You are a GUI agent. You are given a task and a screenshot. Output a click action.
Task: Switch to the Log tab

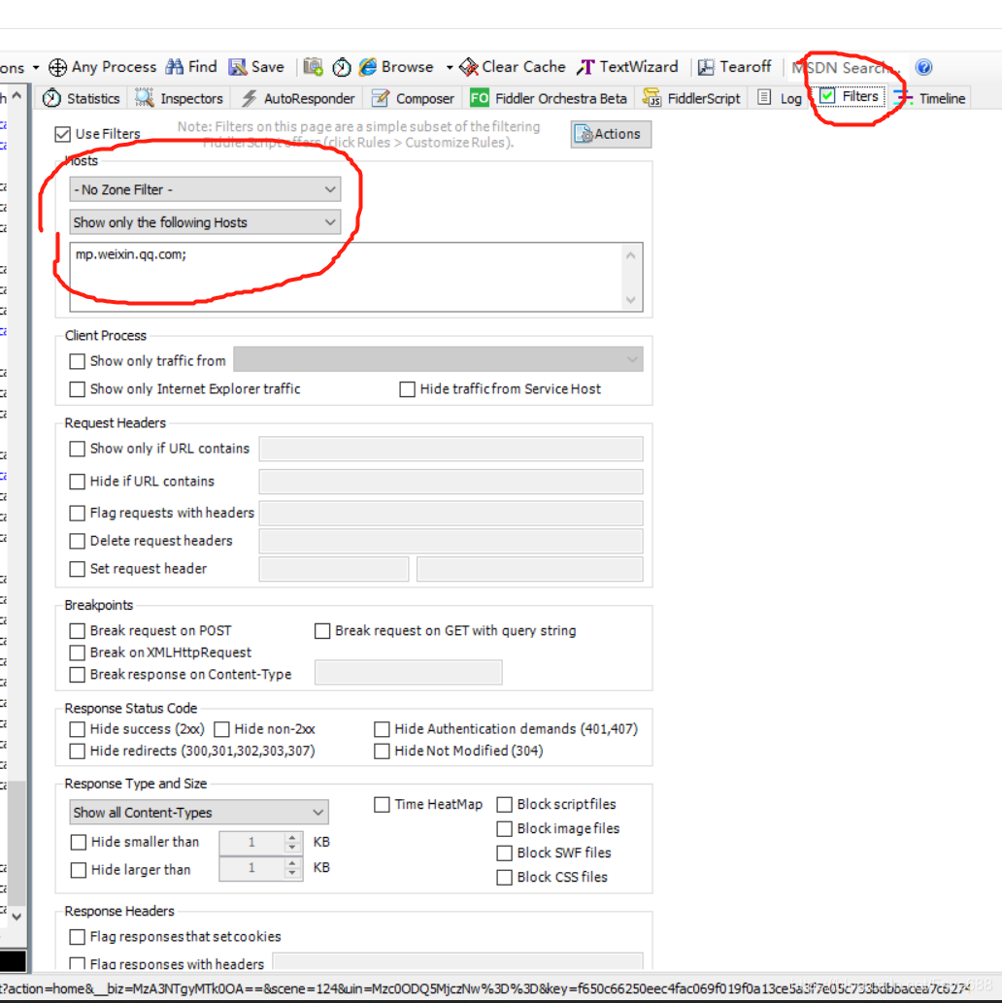click(780, 98)
